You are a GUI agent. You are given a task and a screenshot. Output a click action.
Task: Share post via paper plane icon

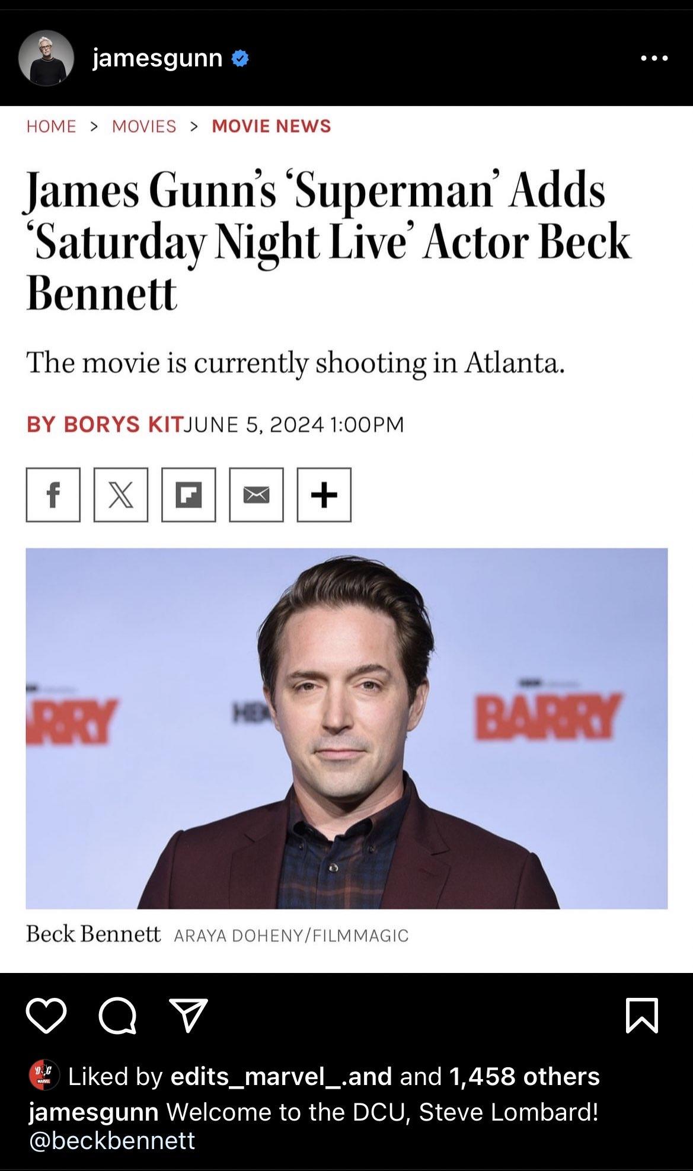(189, 1015)
